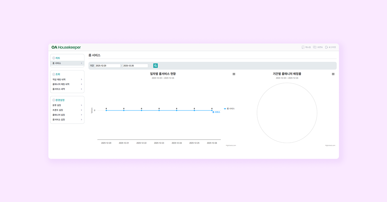Open 룸서비스 설정 menu item
Image resolution: width=387 pixels, height=202 pixels.
(x=67, y=120)
